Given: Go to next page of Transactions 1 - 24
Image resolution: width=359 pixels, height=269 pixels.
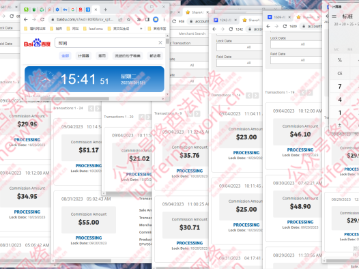Looking at the screenshot, I should coord(98,109).
